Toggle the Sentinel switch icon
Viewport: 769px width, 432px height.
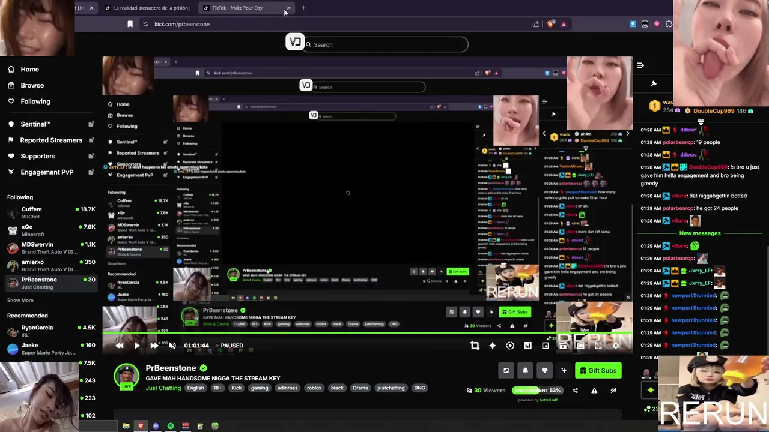(x=91, y=124)
